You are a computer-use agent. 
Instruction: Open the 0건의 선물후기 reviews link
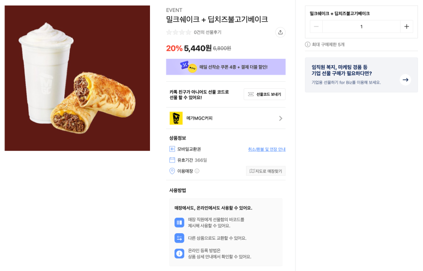tap(208, 32)
